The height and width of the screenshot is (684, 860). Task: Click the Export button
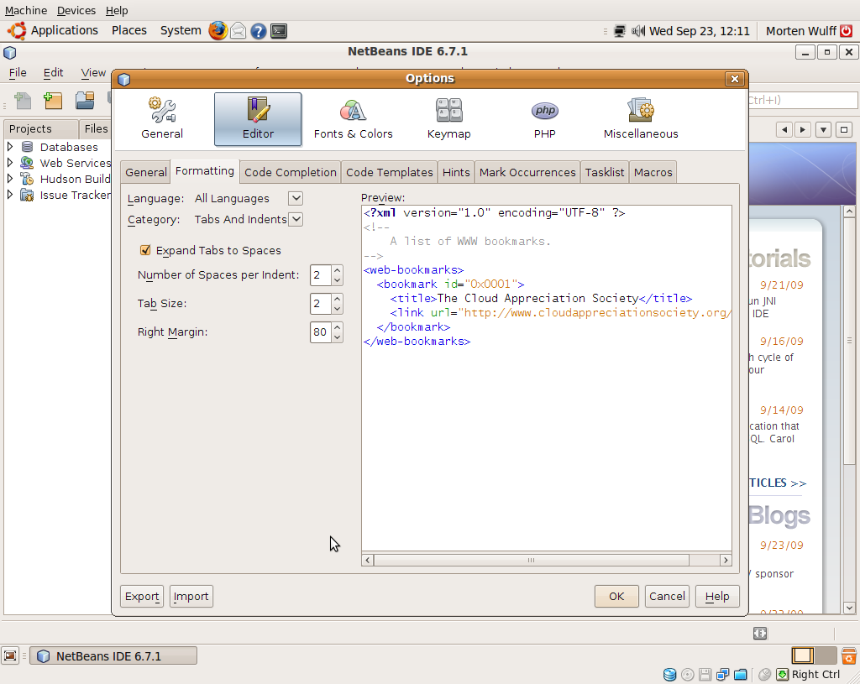coord(142,597)
